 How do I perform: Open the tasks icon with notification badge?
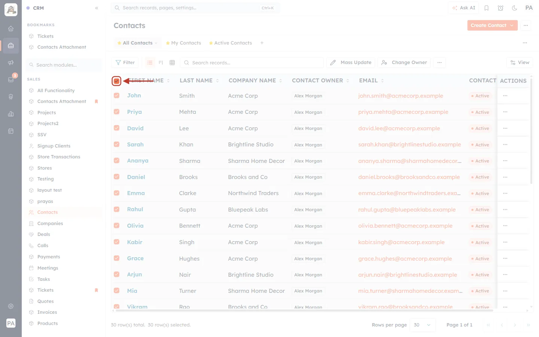pos(11,79)
